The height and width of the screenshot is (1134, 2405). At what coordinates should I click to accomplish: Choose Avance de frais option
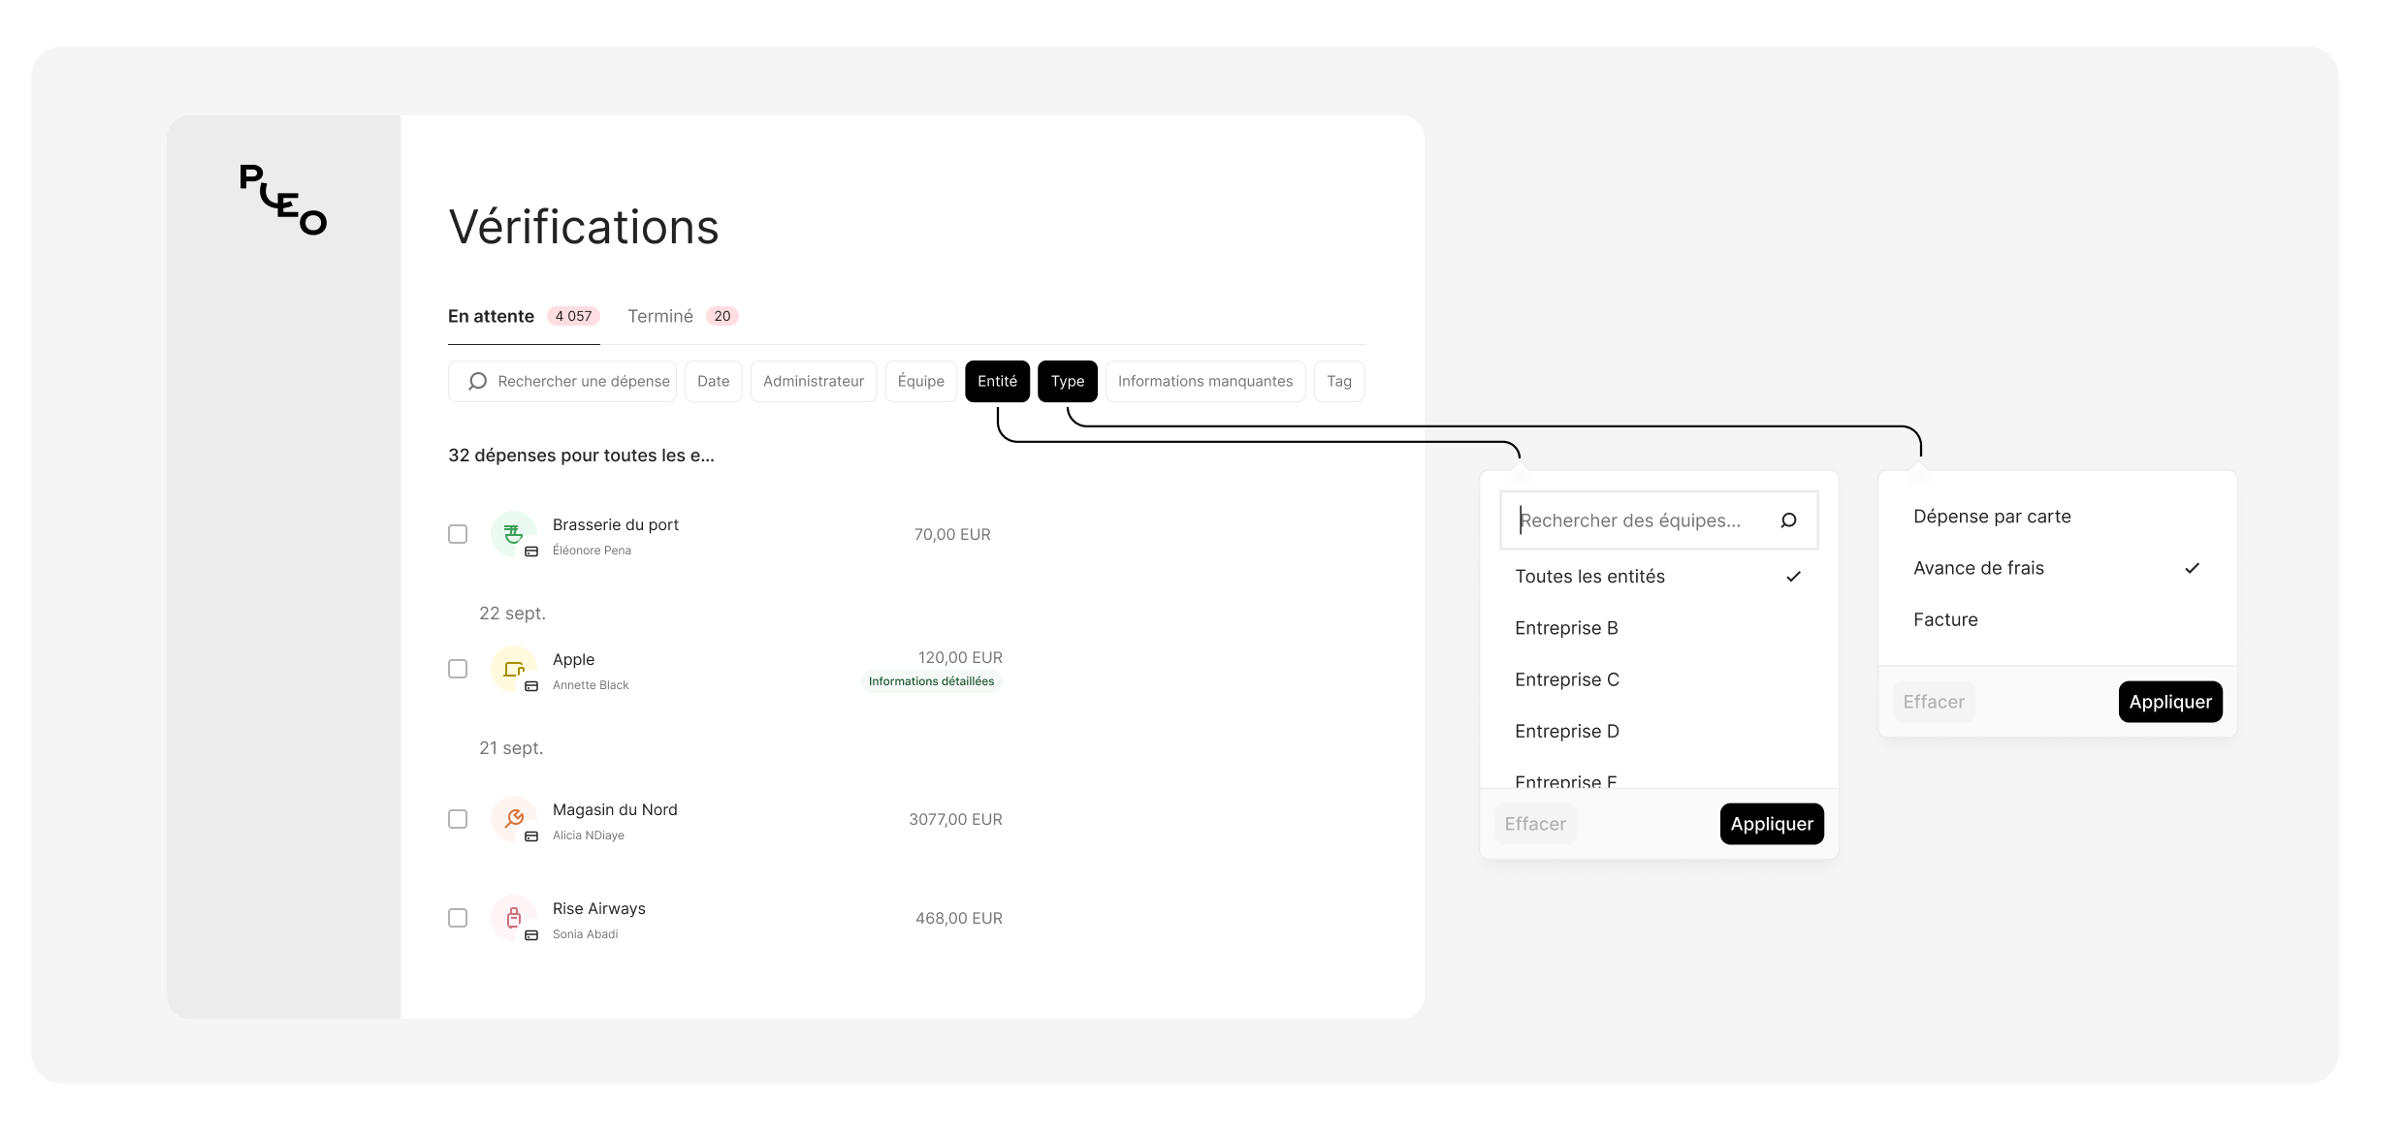(1978, 568)
